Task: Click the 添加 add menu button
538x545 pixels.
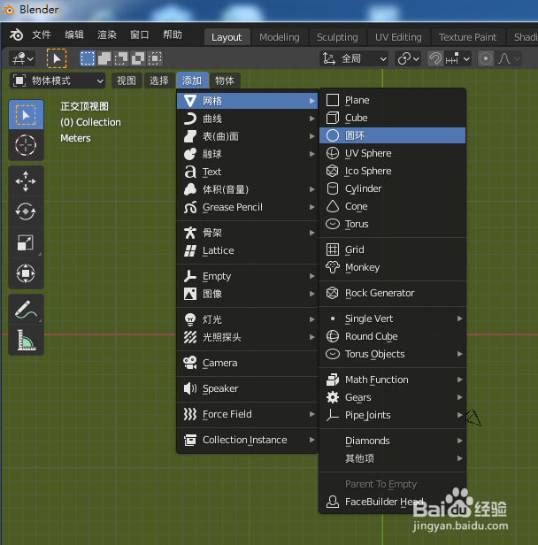Action: 192,81
